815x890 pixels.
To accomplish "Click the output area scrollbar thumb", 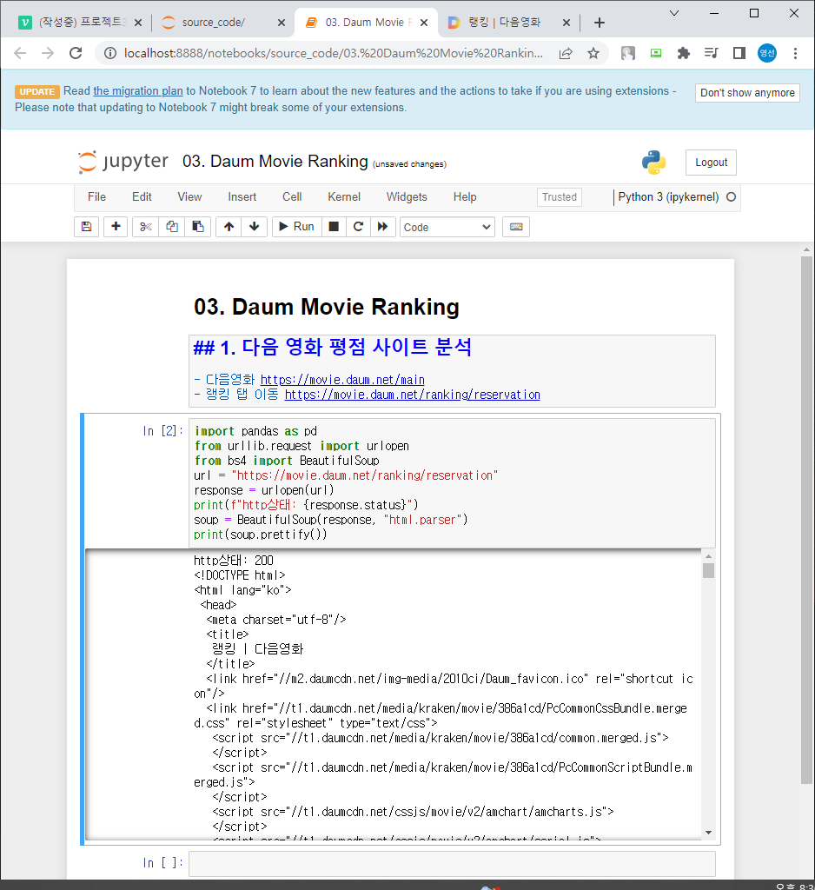I will point(708,570).
